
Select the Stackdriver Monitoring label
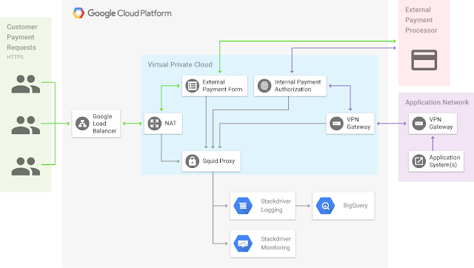tap(276, 244)
